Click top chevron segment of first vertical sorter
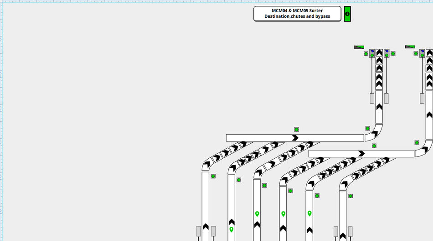 point(379,53)
